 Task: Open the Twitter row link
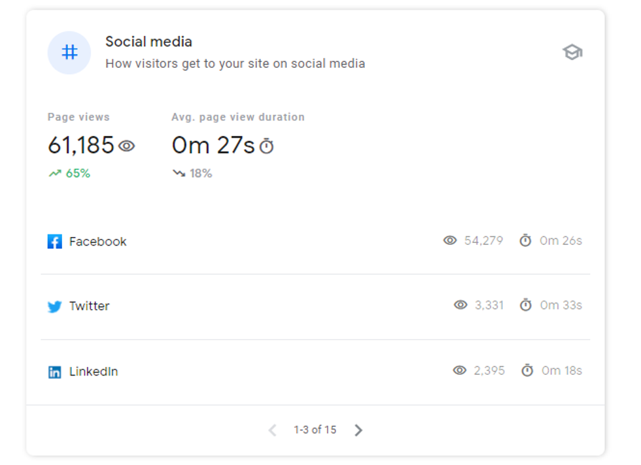tap(90, 306)
